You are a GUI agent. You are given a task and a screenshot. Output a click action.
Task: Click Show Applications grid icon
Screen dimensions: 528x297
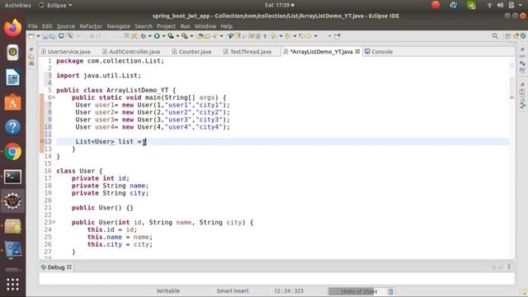tap(13, 285)
